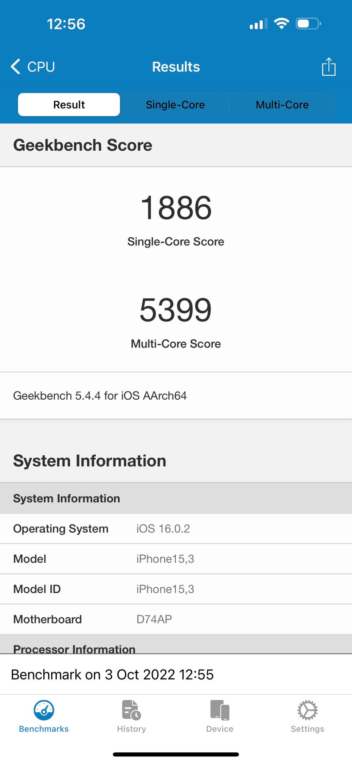352x763 pixels.
Task: Select the Result segment
Action: coord(69,105)
